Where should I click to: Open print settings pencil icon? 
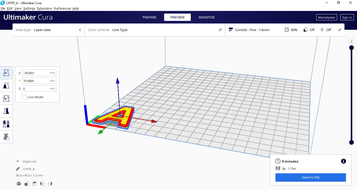(340, 30)
